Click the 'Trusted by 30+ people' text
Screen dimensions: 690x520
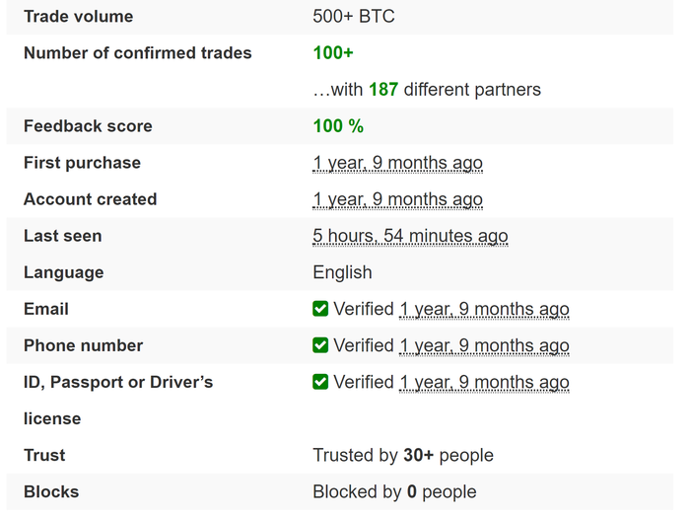coord(403,455)
